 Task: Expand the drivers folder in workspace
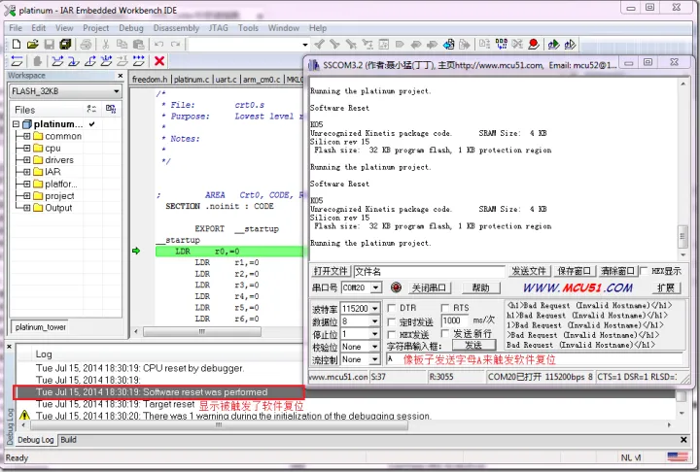point(27,159)
